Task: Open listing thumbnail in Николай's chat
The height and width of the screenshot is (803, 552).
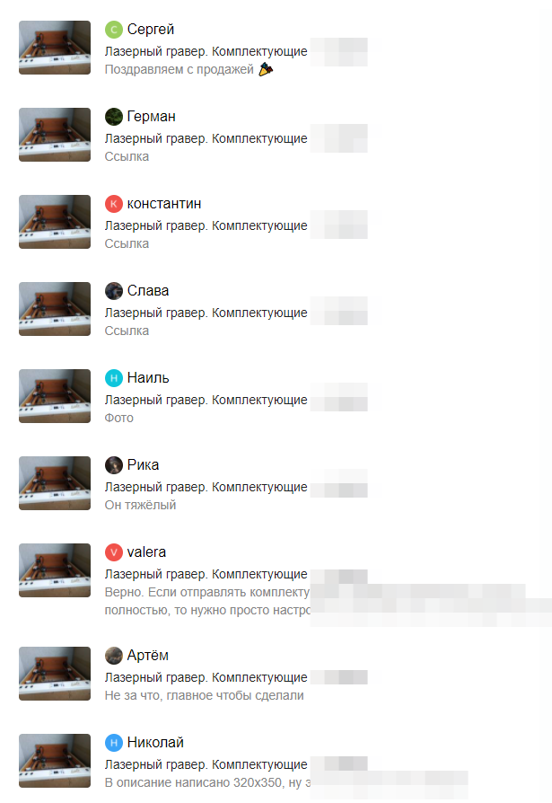Action: coord(55,761)
